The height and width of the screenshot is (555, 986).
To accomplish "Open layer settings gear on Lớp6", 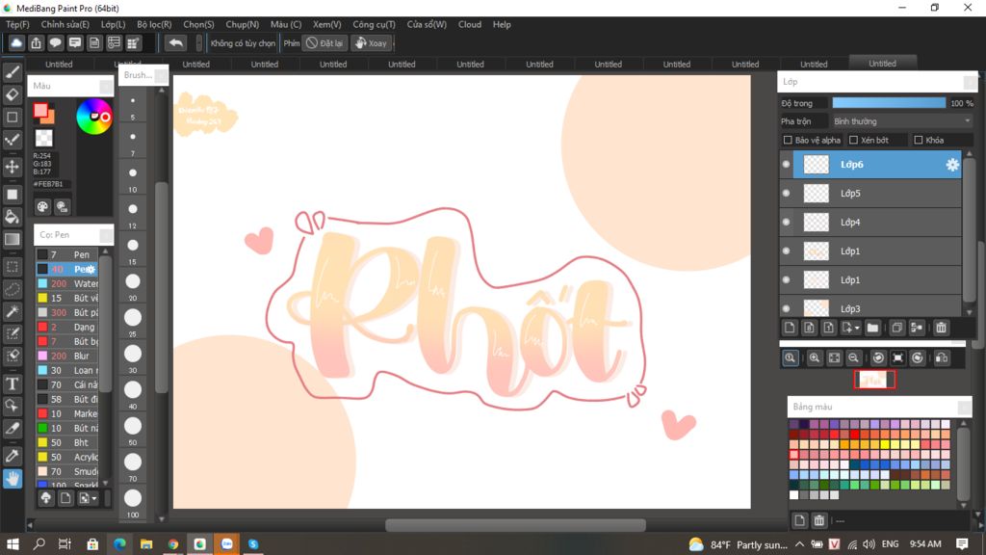I will (952, 164).
